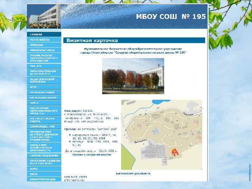Screen dimensions: 252x189
Task: Open Образовательная деятельность menu item
Action: click(x=44, y=72)
